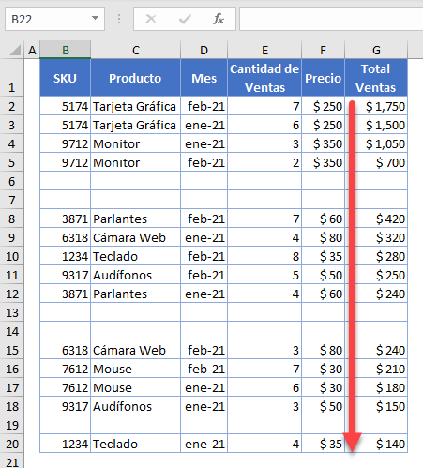The height and width of the screenshot is (468, 423).
Task: Click the Precio header cell
Action: [323, 78]
